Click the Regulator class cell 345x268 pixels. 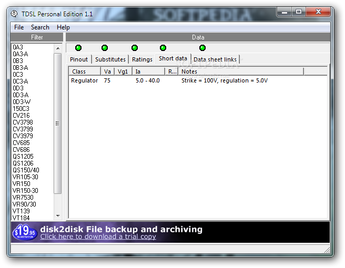click(x=84, y=80)
